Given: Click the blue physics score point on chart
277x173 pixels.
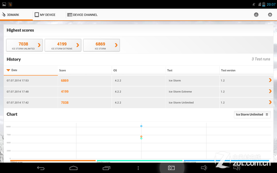Looking at the screenshot, I should tap(141, 126).
